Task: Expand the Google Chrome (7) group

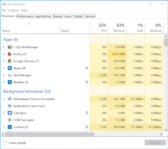Action: 4,61
